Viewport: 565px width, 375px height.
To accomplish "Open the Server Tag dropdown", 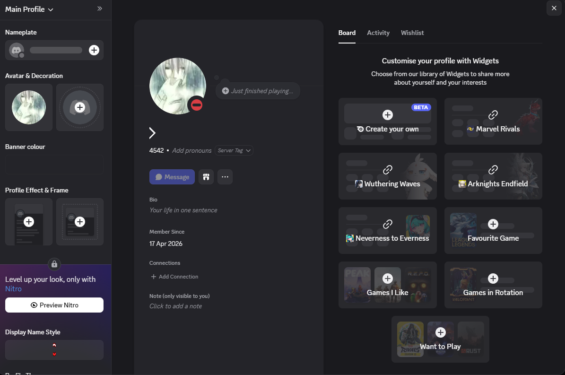I will [234, 150].
